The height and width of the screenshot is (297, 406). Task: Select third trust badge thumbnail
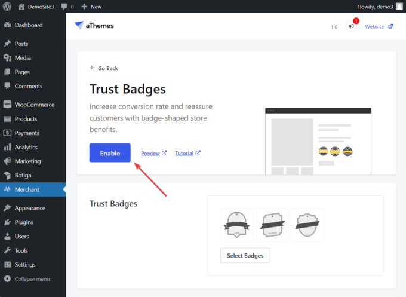307,225
